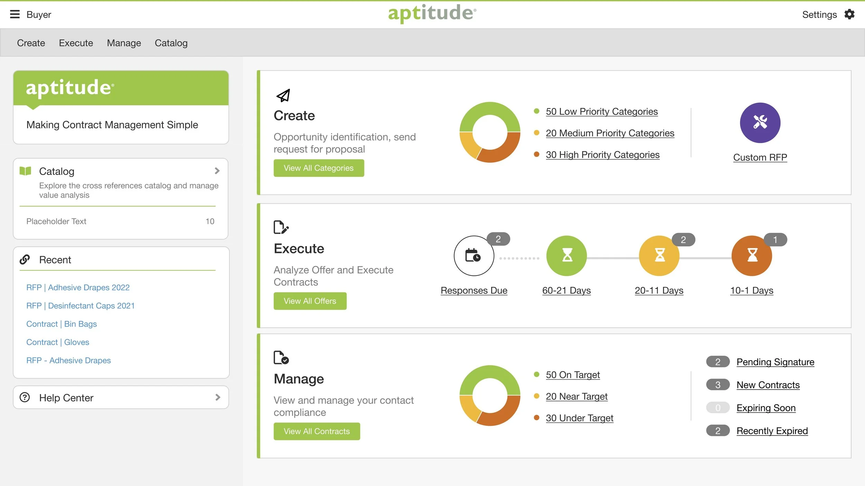This screenshot has width=865, height=486.
Task: Open the 10-1 Days link
Action: coord(752,290)
